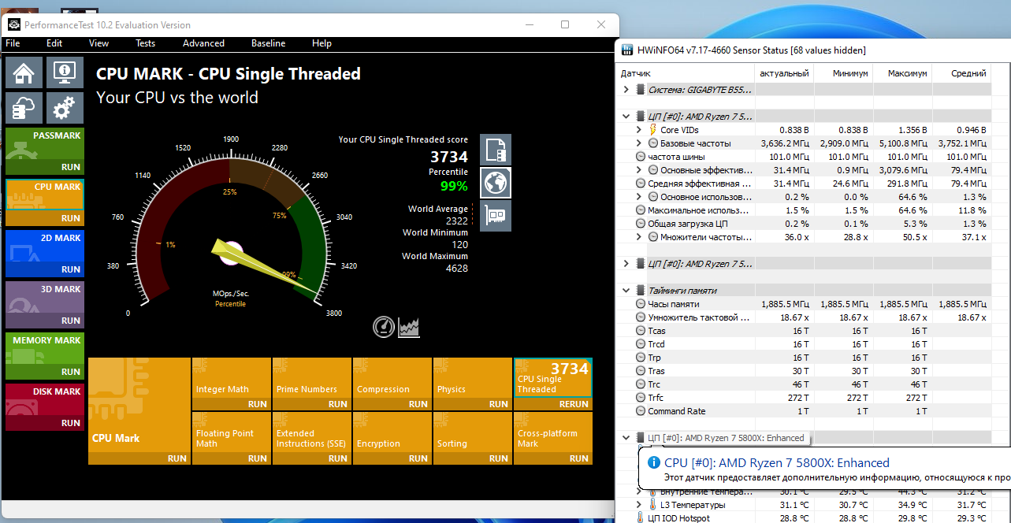Expand the L3 Температуры row
Image resolution: width=1011 pixels, height=523 pixels.
coord(639,504)
